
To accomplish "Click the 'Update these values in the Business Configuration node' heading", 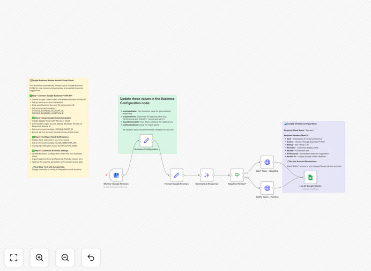I will point(147,101).
